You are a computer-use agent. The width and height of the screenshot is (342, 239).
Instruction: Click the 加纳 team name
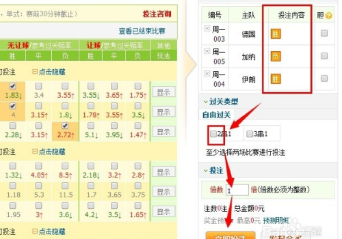(249, 57)
